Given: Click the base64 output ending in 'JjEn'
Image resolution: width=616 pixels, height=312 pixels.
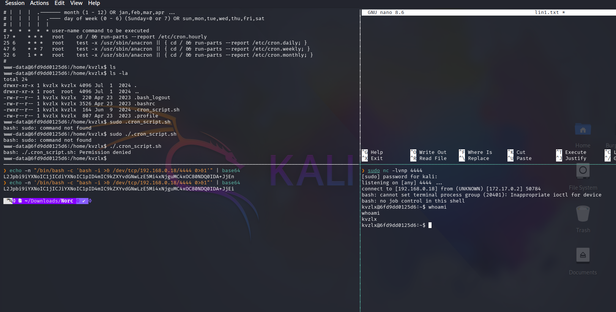Looking at the screenshot, I should coord(119,177).
